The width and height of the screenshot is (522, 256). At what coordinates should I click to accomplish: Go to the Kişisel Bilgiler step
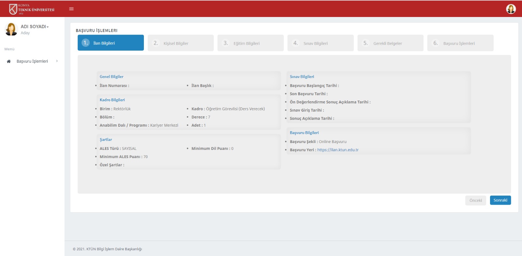point(180,43)
